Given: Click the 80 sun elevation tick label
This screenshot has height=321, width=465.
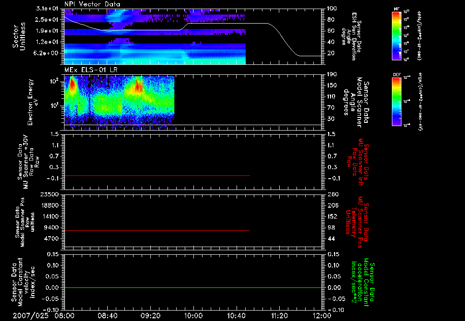Looking at the screenshot, I should (x=331, y=19).
